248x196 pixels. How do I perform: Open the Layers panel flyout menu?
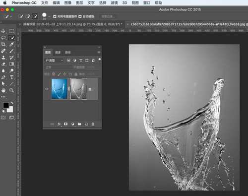pos(99,52)
